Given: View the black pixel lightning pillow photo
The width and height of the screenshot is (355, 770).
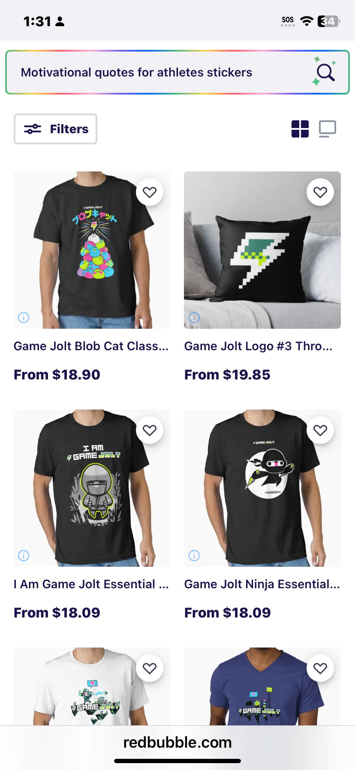Looking at the screenshot, I should click(262, 250).
